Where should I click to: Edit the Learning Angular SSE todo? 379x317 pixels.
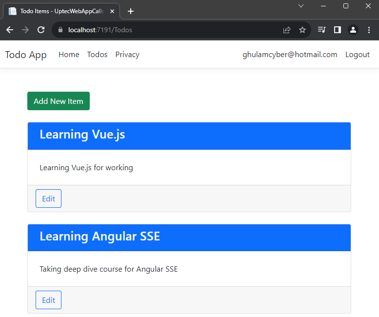click(48, 300)
